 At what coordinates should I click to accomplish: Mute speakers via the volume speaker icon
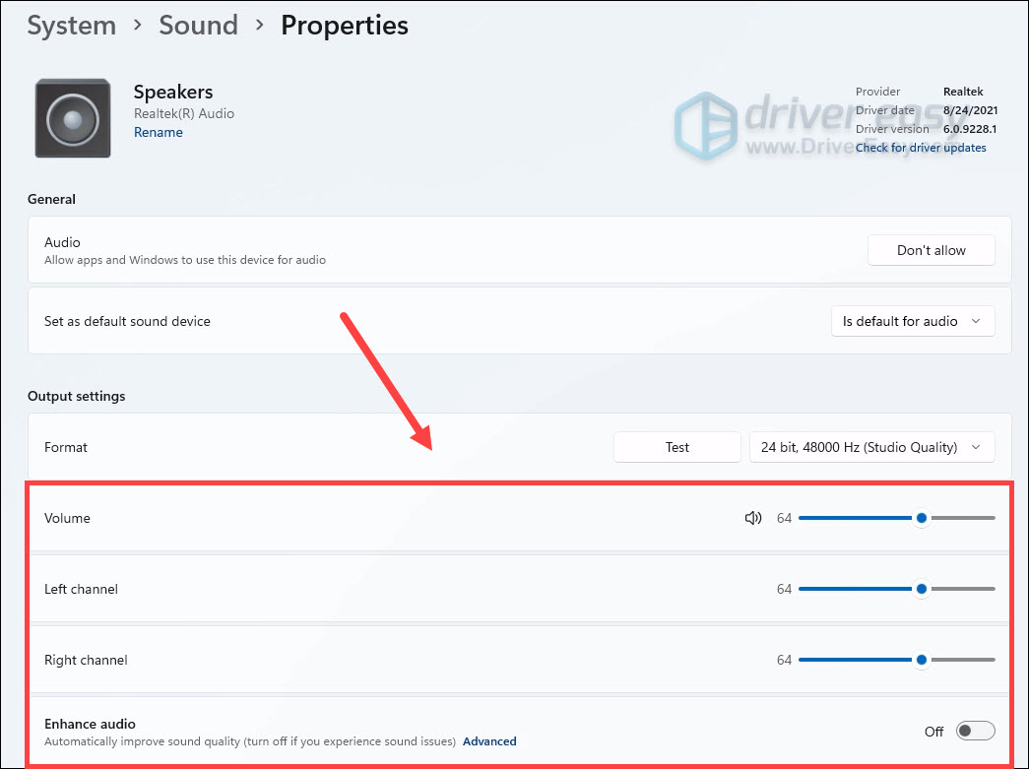(x=752, y=518)
